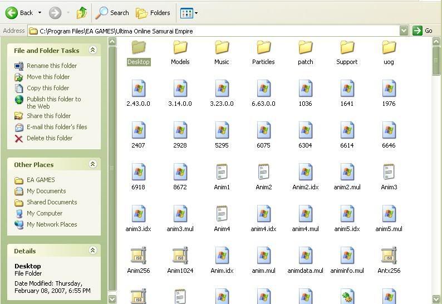Image resolution: width=442 pixels, height=304 pixels.
Task: Click the anim4.mul file name label
Action: [305, 229]
